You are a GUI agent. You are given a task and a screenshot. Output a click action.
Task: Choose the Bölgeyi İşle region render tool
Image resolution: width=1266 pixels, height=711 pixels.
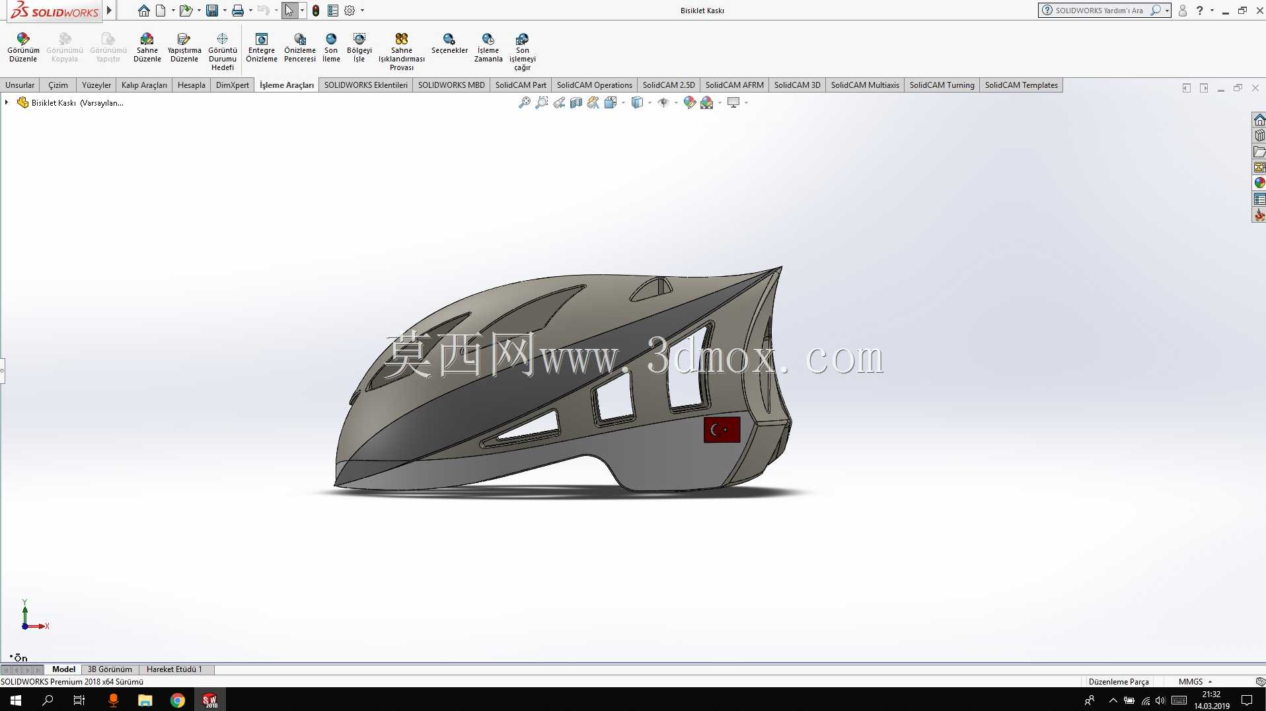click(359, 48)
